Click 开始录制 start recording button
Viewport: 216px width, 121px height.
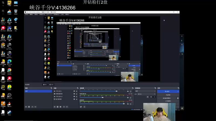(168, 95)
